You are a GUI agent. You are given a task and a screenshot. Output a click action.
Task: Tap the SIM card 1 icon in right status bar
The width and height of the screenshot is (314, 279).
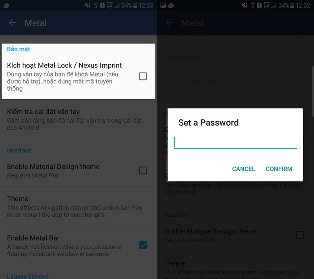259,5
